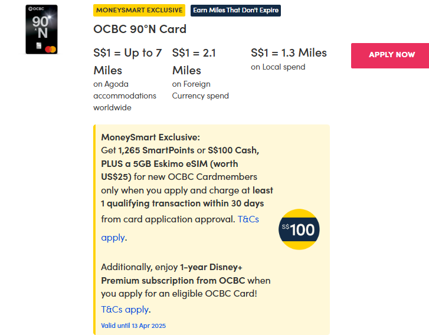Click the MoneySmart Exclusive promo heading
The height and width of the screenshot is (335, 429).
[142, 137]
